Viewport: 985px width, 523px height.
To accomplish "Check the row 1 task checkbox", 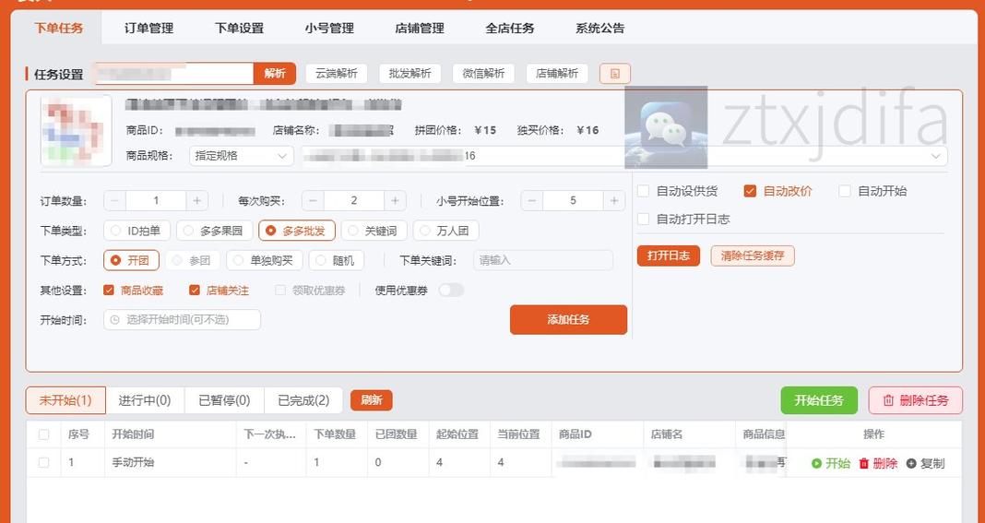I will click(x=44, y=463).
